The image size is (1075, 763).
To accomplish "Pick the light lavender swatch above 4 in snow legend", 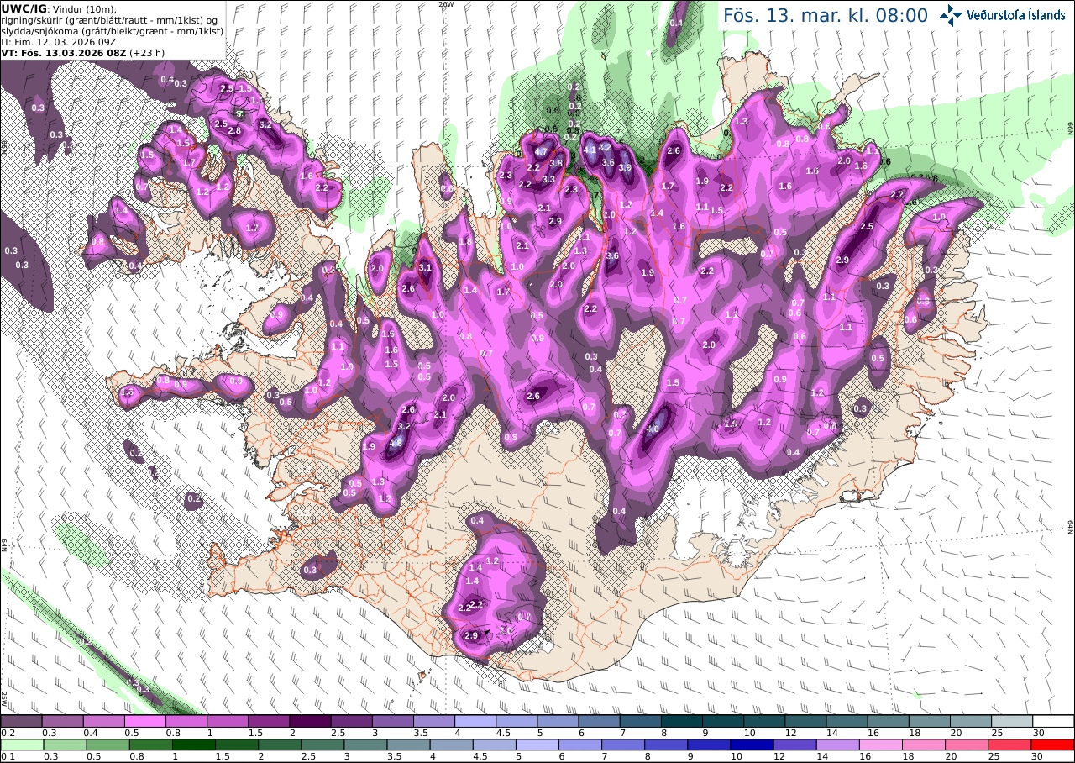I will click(x=475, y=721).
